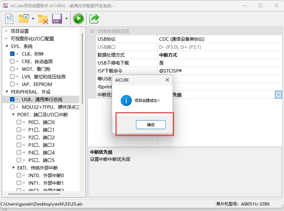Close the AICUBE dialog with X
This screenshot has height=211, width=284.
tap(167, 80)
